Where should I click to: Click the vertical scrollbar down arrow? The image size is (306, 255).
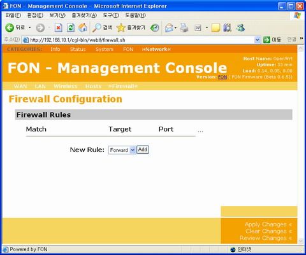pos(300,240)
